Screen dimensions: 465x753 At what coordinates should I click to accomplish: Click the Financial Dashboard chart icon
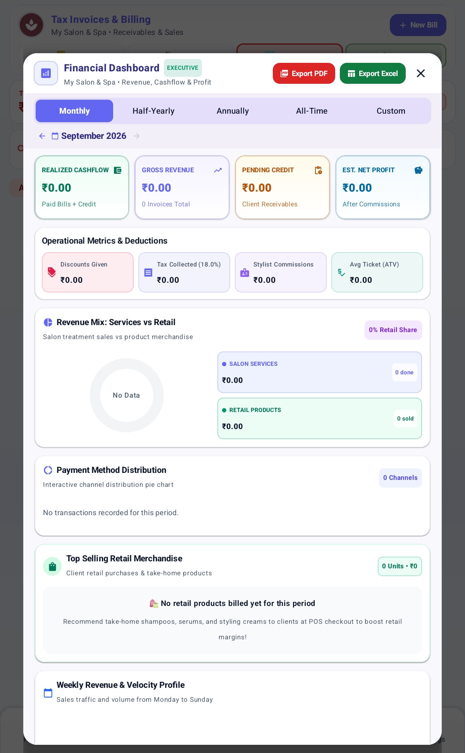46,73
